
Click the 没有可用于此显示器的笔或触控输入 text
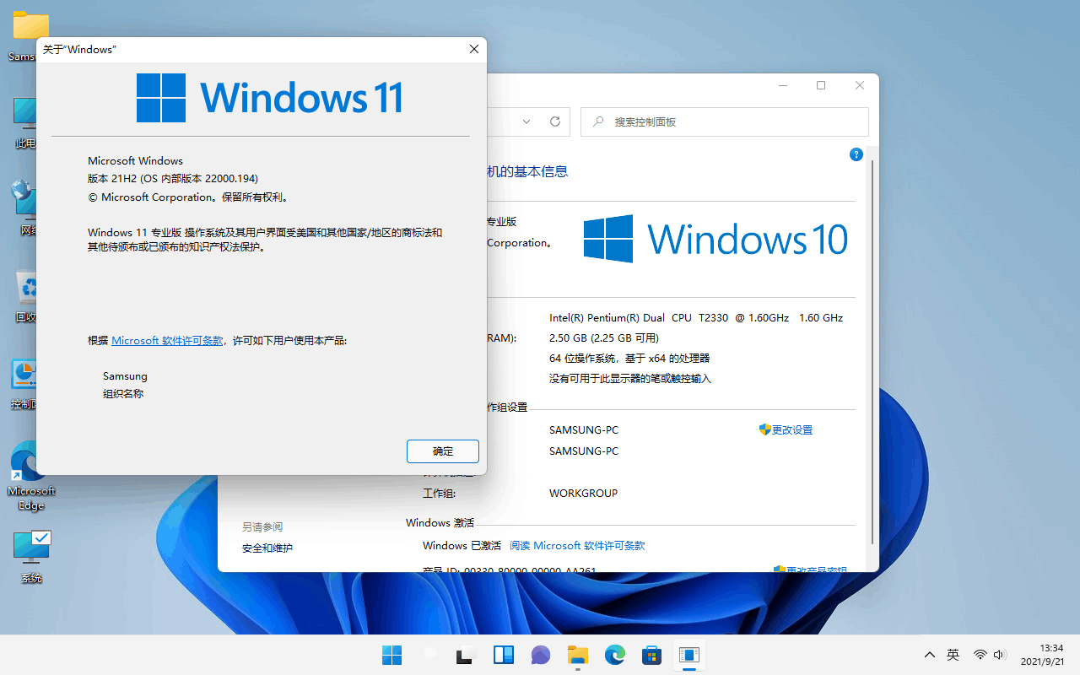coord(630,379)
